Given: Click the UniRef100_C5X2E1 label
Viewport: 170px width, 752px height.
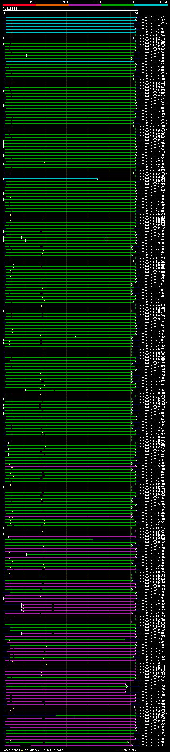Looking at the screenshot, I should coord(152,185).
